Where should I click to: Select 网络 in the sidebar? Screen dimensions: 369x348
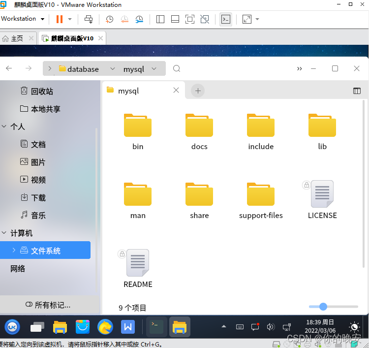[x=18, y=268]
